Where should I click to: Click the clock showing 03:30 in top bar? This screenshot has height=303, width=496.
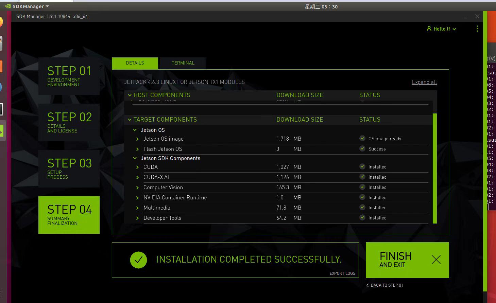[x=321, y=6]
